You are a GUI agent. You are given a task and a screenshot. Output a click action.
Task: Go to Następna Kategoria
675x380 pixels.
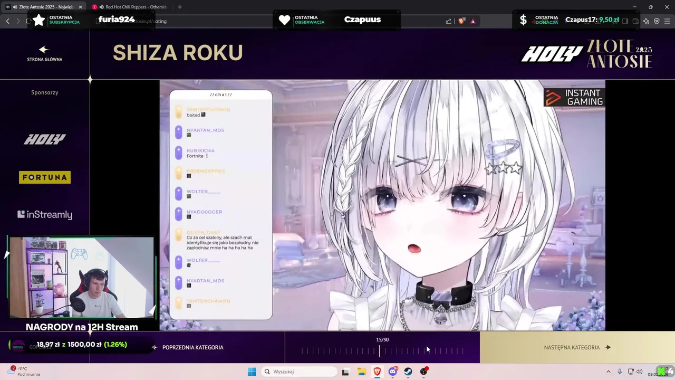click(x=577, y=347)
